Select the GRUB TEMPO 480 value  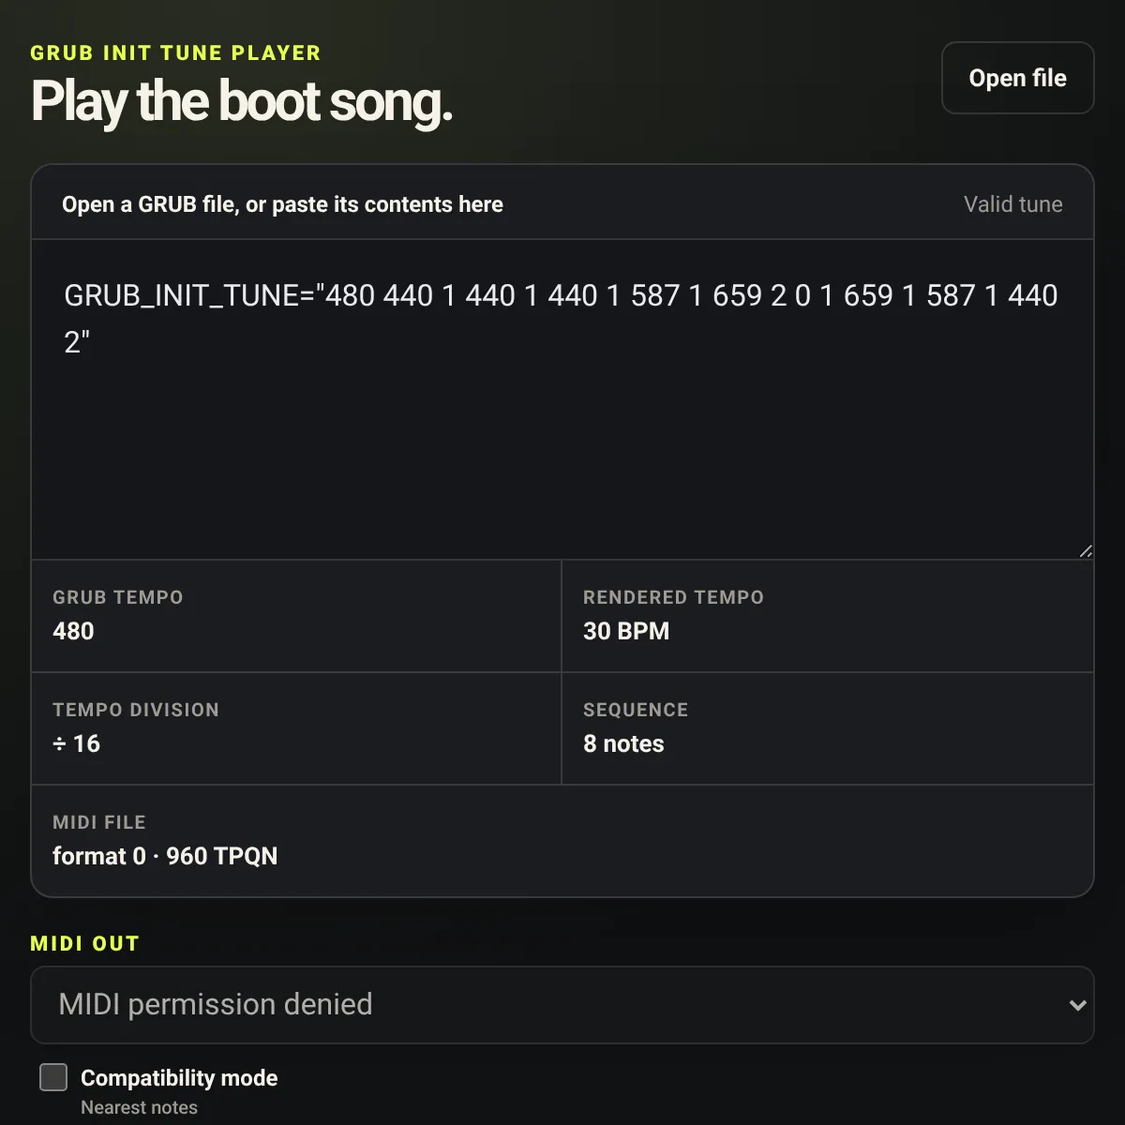(x=73, y=631)
